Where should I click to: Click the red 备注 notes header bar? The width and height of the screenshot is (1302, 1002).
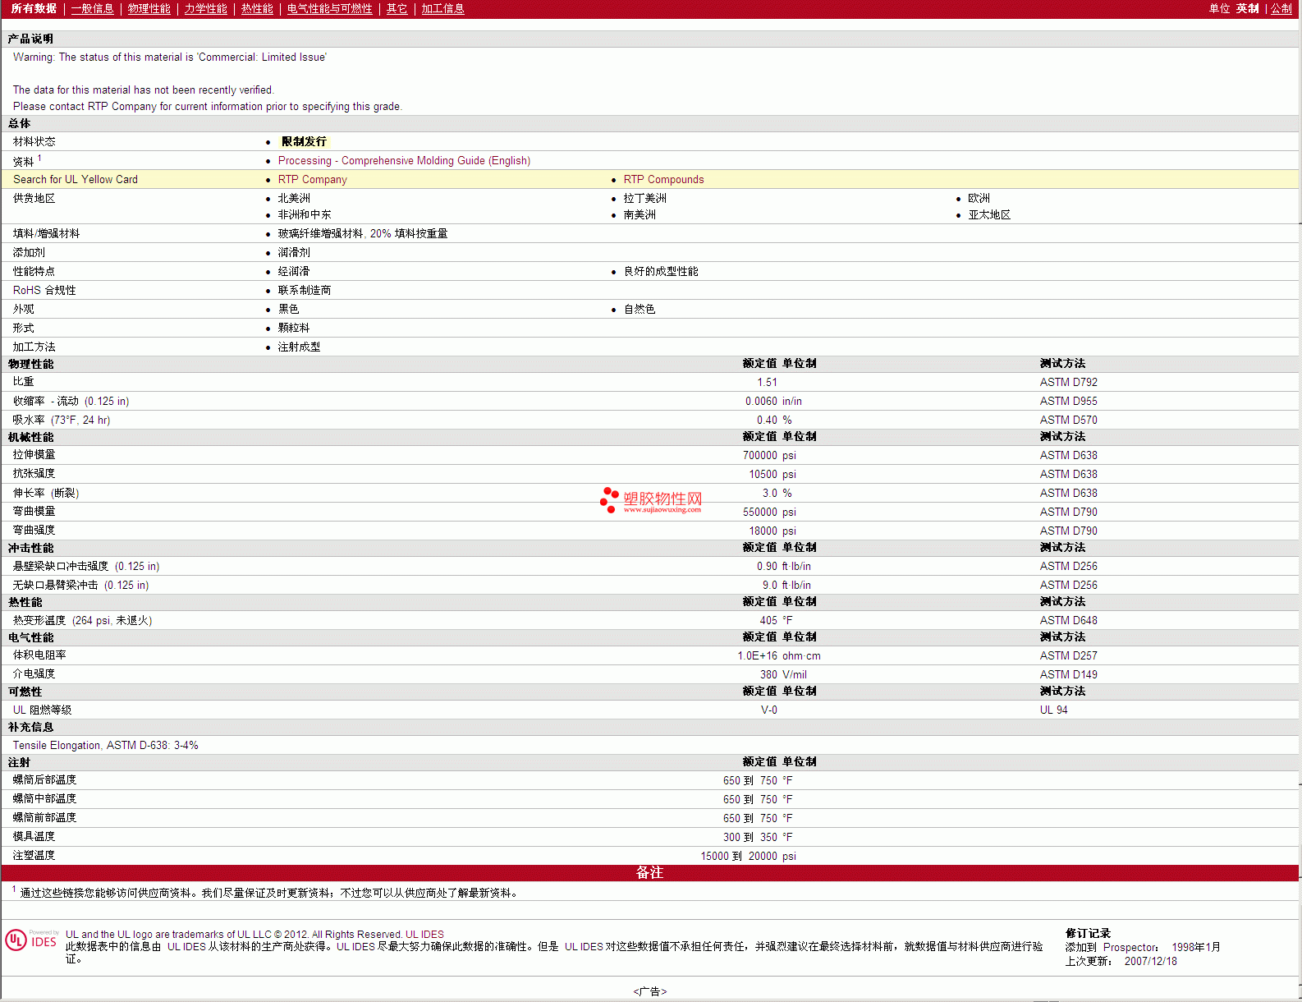point(649,873)
